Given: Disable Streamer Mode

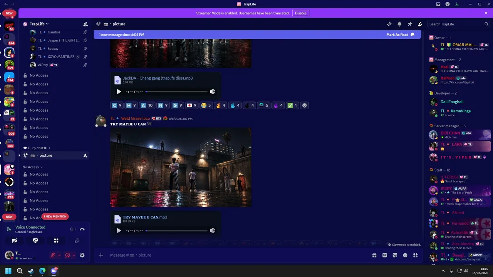Looking at the screenshot, I should coord(300,13).
